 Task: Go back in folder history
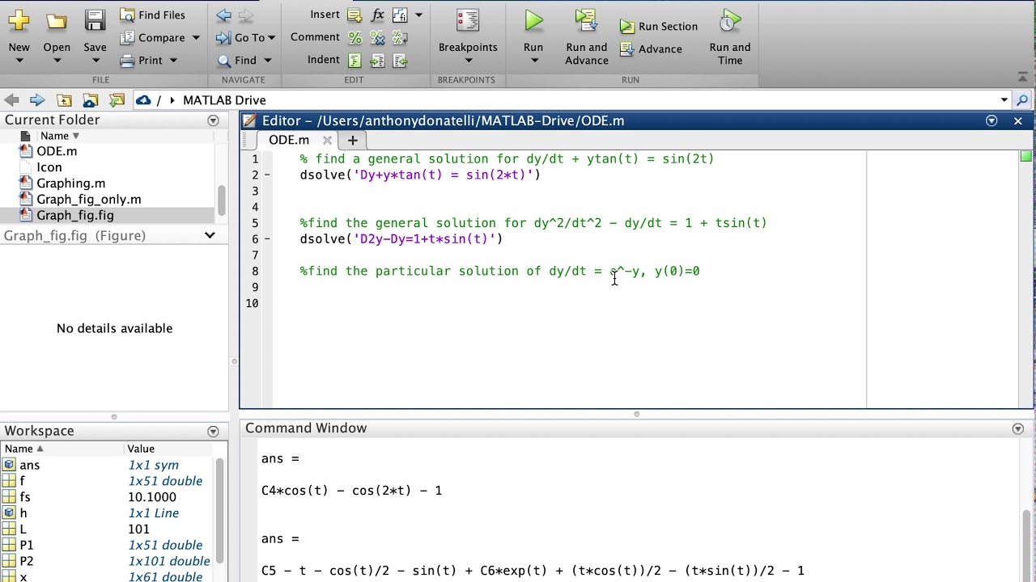click(11, 100)
